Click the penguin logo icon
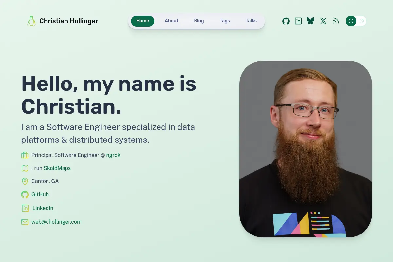Viewport: 393px width, 262px height. pyautogui.click(x=31, y=21)
